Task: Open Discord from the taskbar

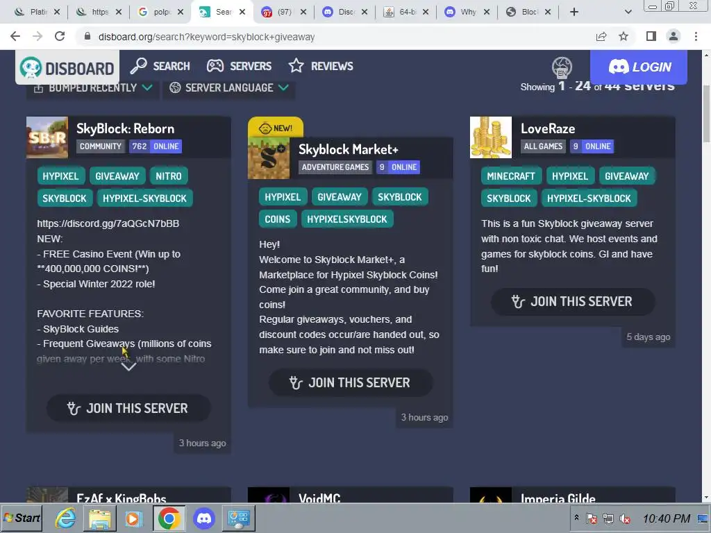Action: point(204,518)
